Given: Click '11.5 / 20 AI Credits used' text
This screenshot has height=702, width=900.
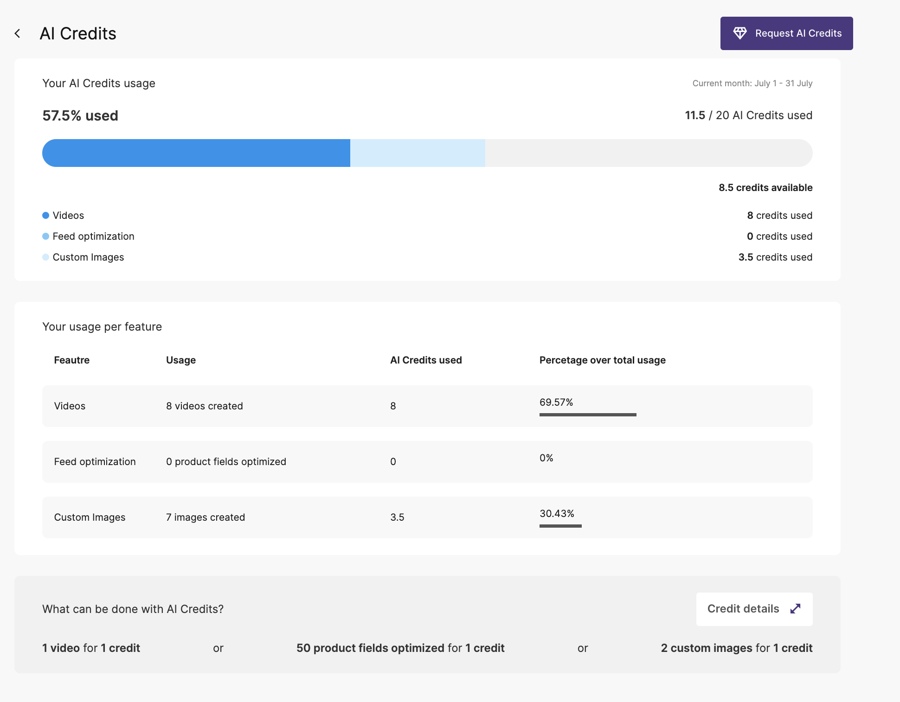Looking at the screenshot, I should coord(749,115).
